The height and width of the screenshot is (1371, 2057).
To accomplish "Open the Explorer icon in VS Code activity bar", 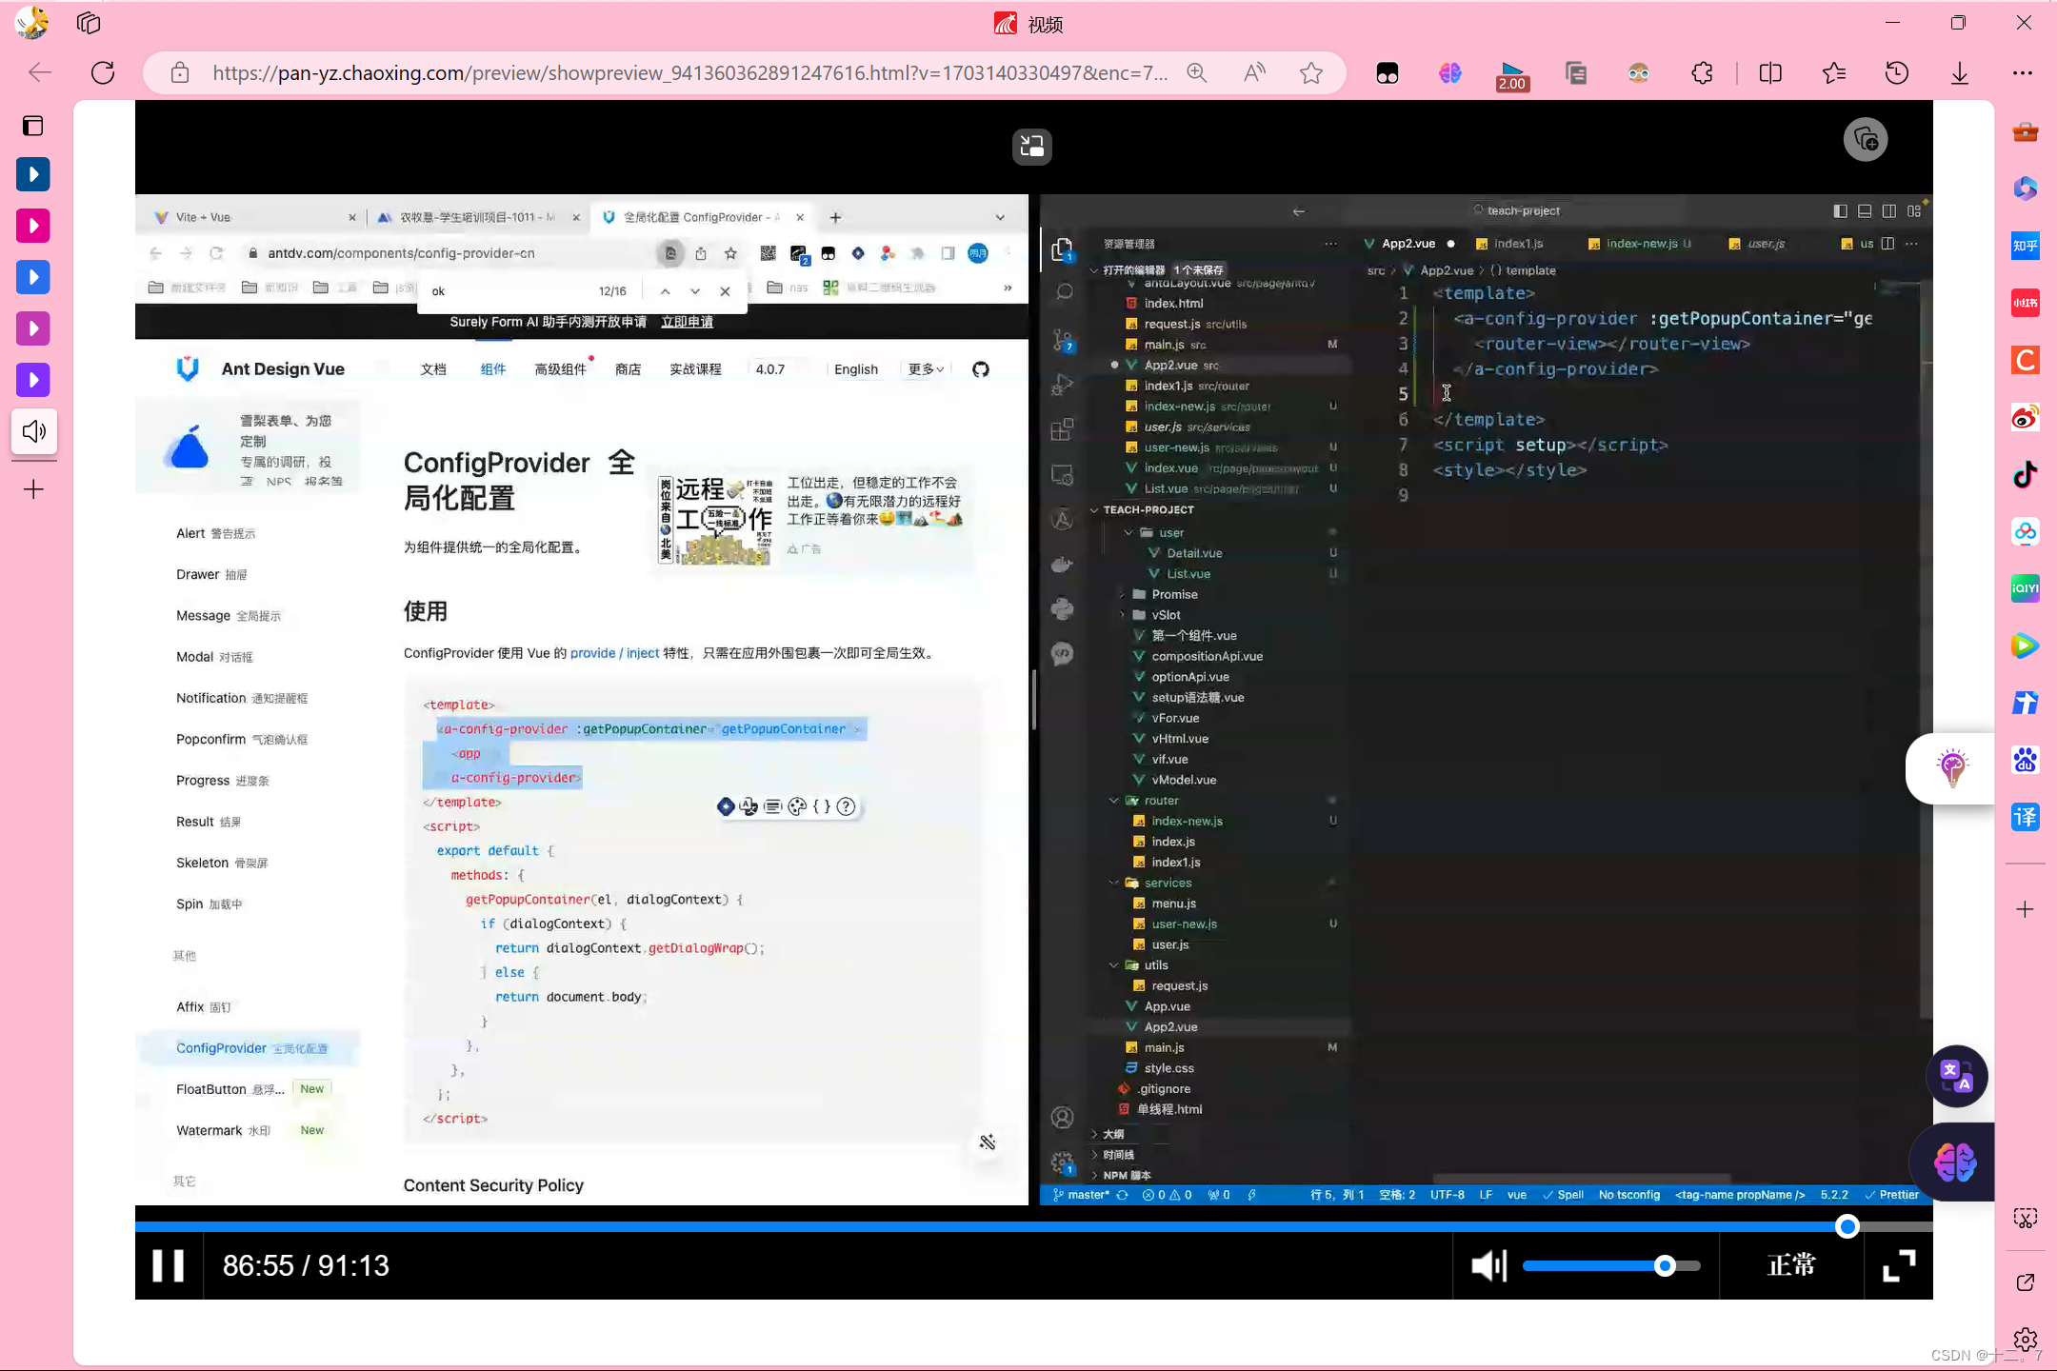I will (1064, 249).
